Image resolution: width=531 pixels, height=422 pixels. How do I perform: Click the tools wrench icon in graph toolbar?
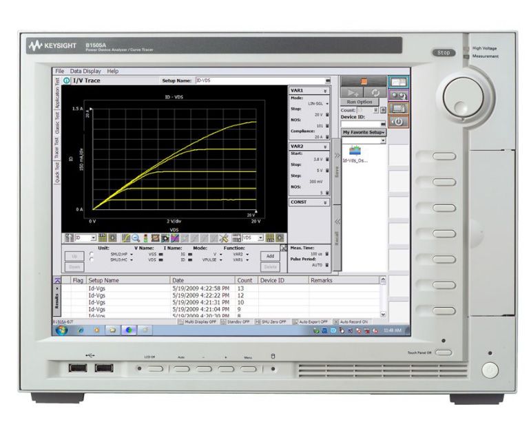tap(224, 238)
